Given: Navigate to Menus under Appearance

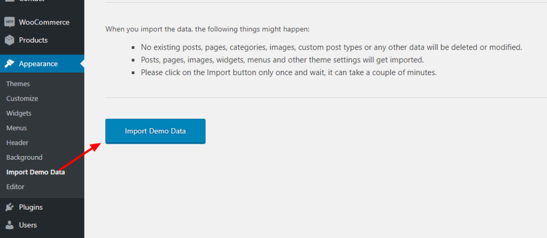Looking at the screenshot, I should 17,128.
